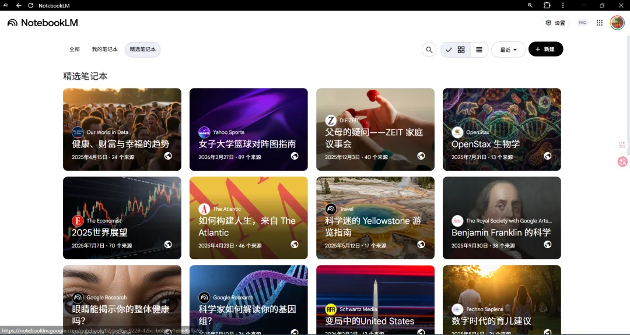Click globe icon on The Atlantic card
The width and height of the screenshot is (630, 335).
coord(295,244)
